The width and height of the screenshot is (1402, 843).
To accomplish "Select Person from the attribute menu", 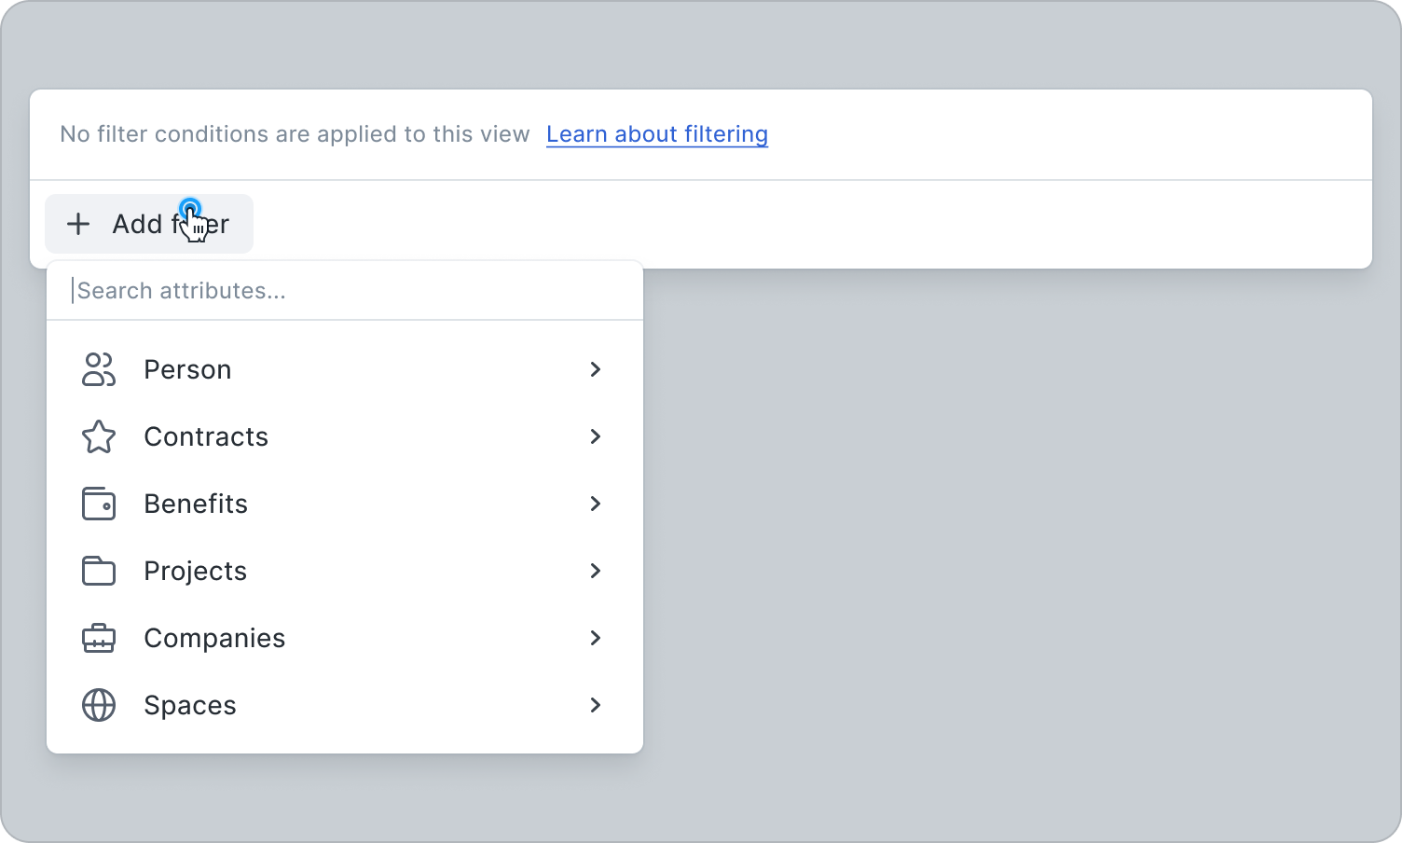I will coord(187,369).
